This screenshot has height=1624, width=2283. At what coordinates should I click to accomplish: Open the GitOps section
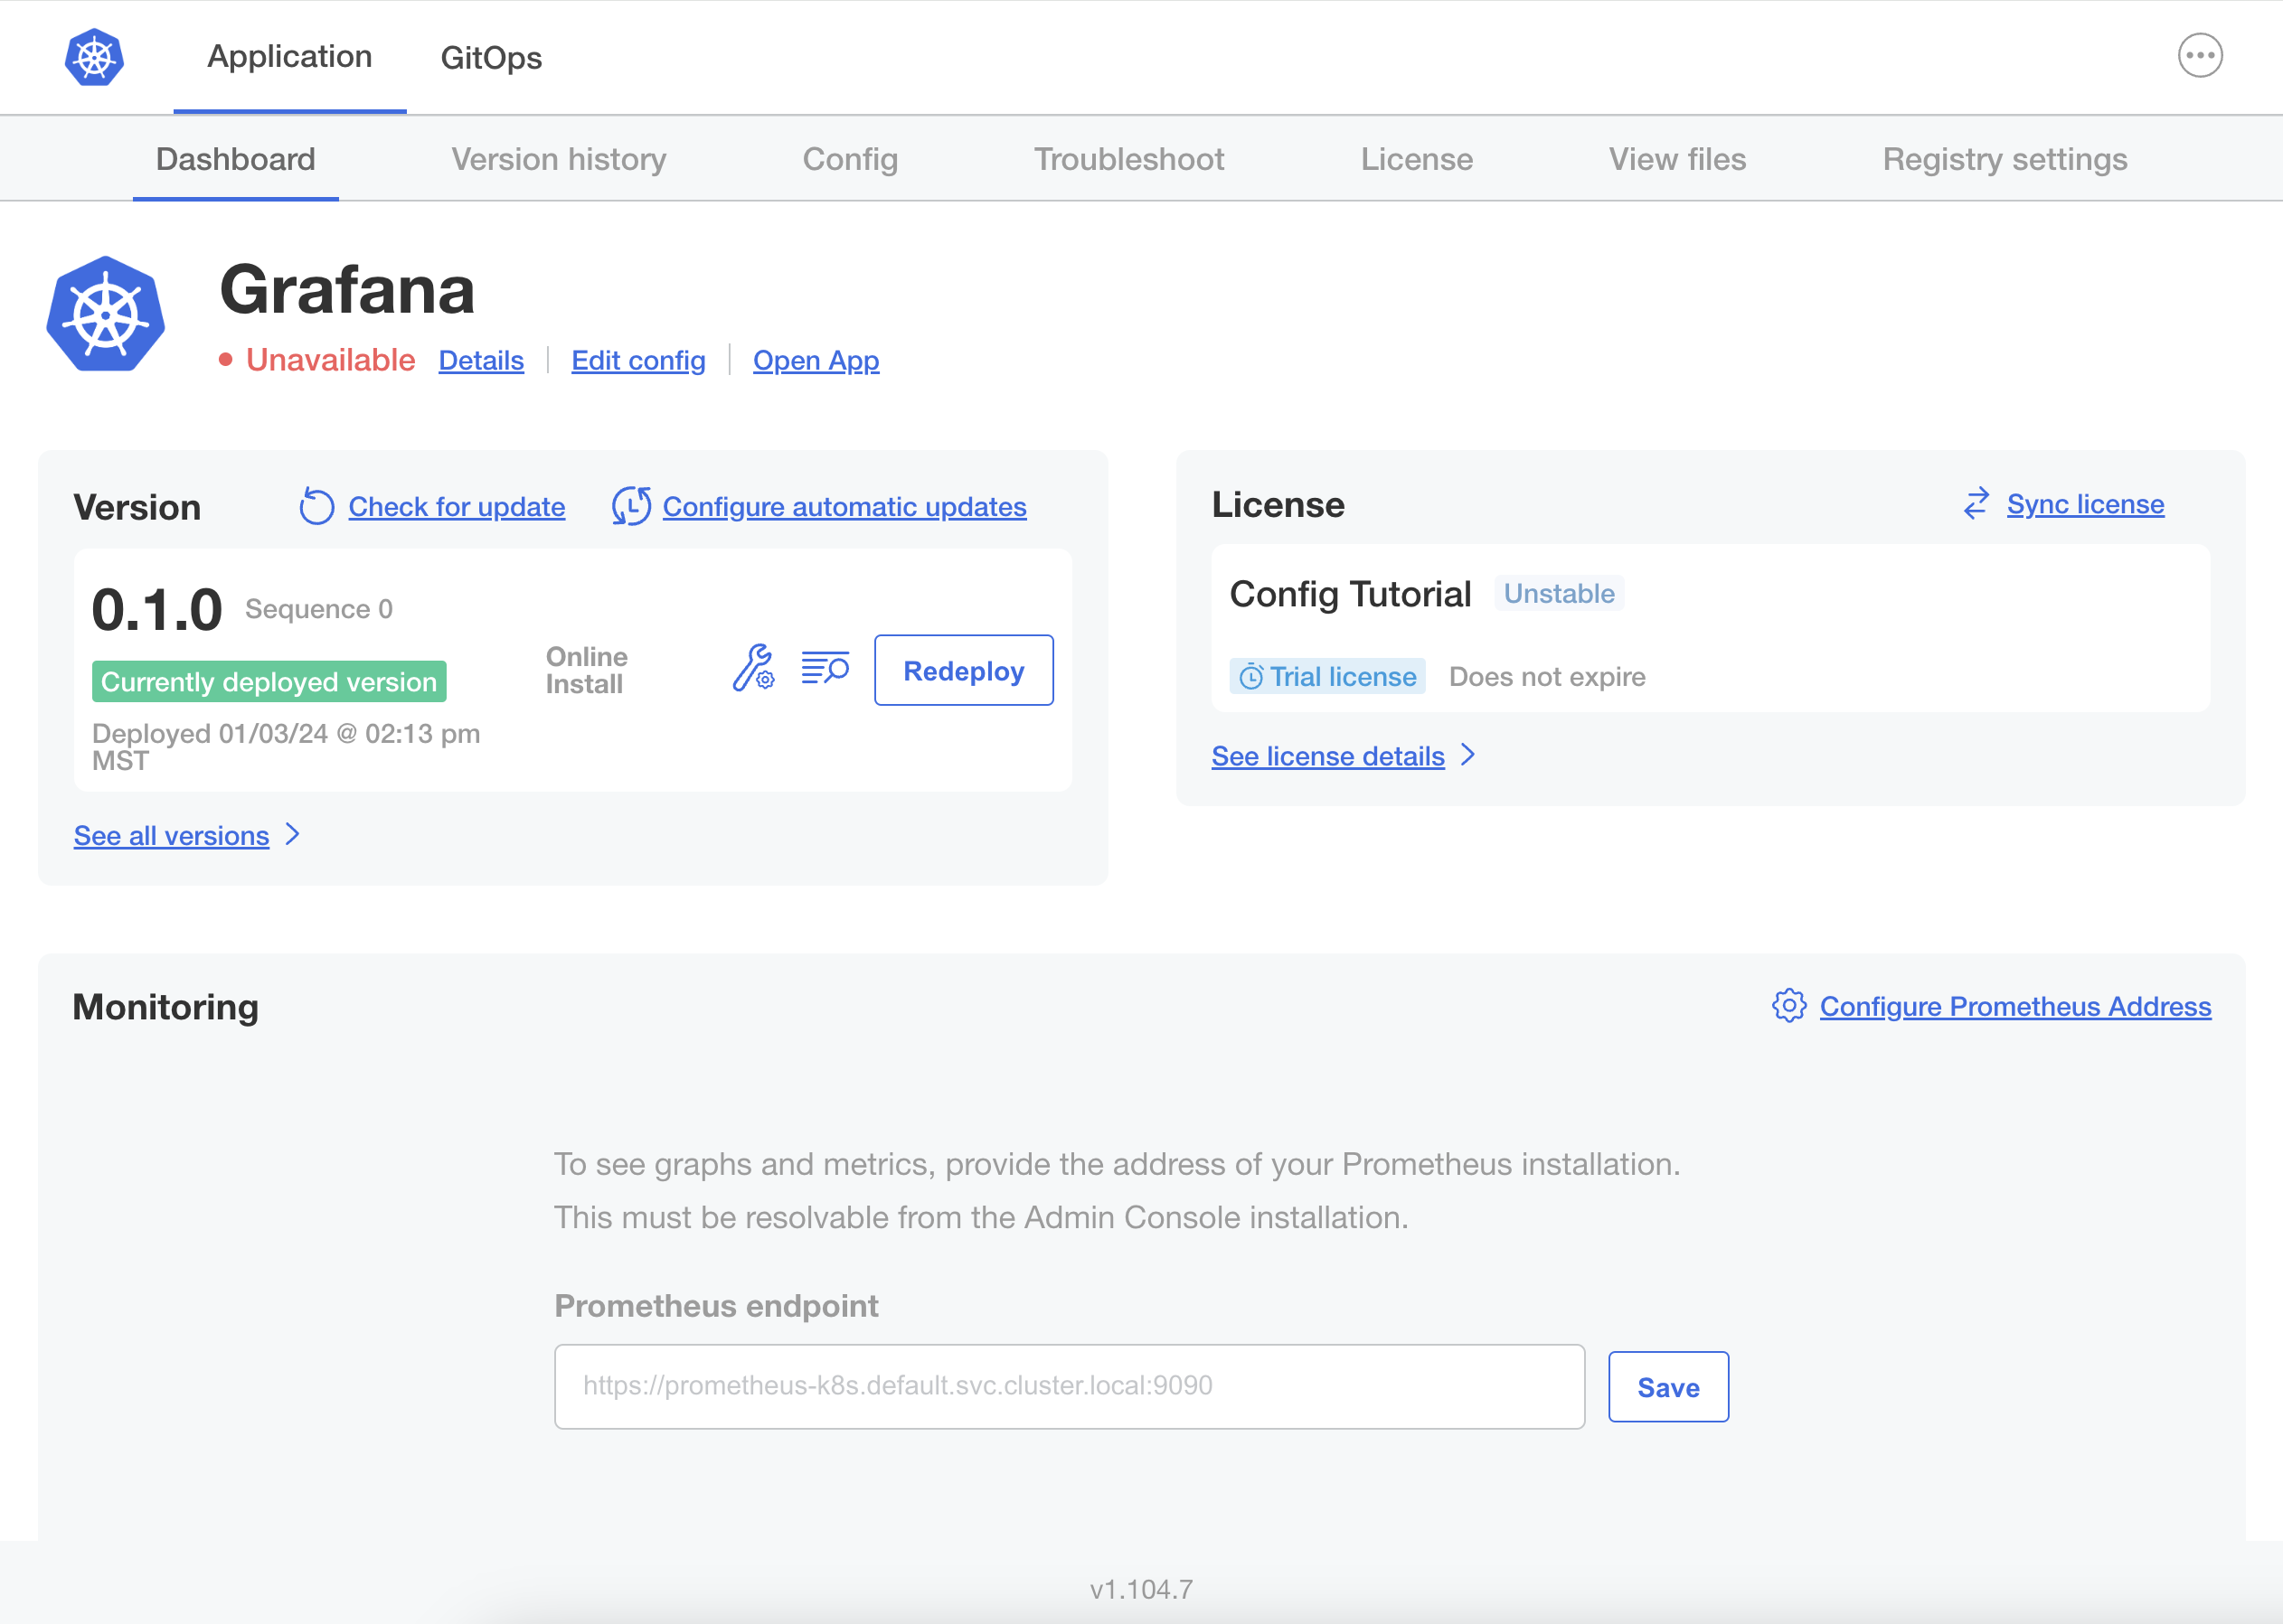coord(490,56)
